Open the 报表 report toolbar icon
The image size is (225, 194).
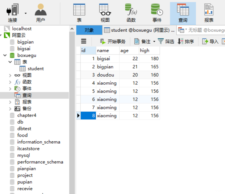[x=209, y=13]
